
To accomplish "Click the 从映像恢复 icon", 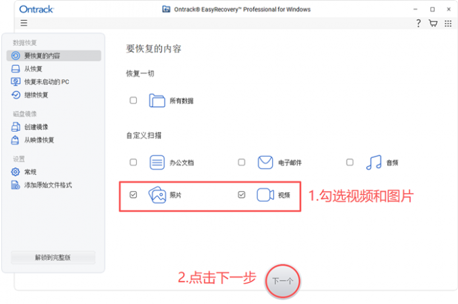I will click(15, 140).
